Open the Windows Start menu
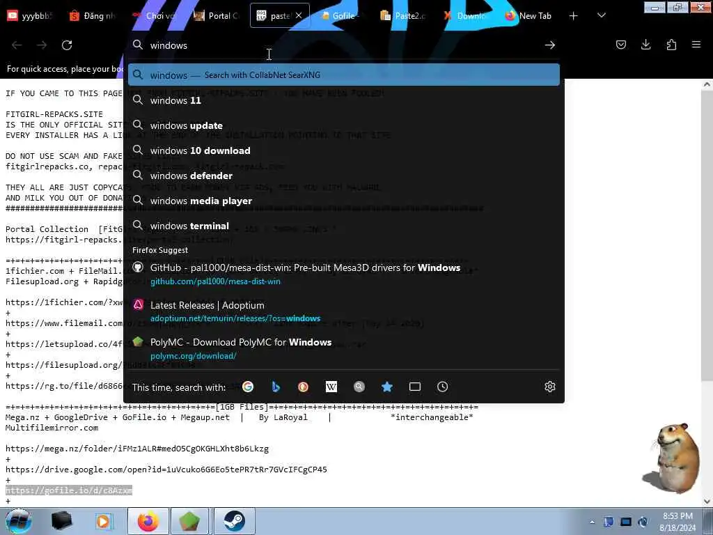 (x=18, y=521)
